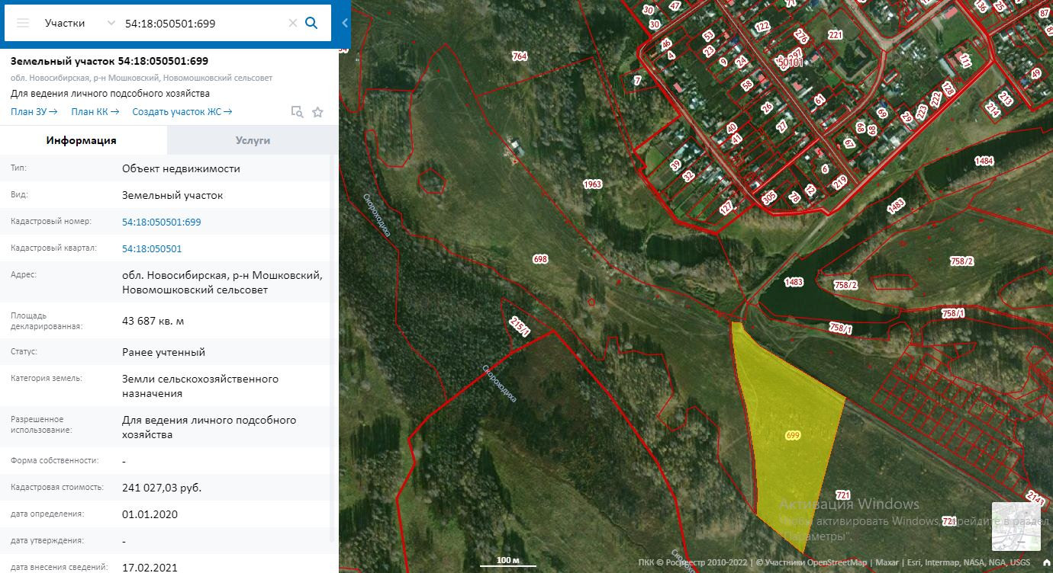Image resolution: width=1053 pixels, height=573 pixels.
Task: Select parcel label 215/1 on the map
Action: pos(519,327)
